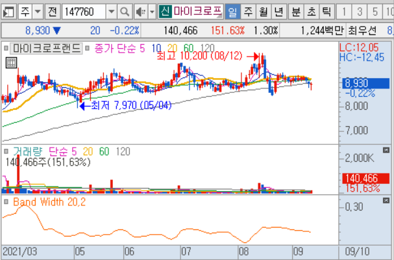The image size is (394, 260).
Task: Click the 최우선 label
Action: [x=362, y=31]
